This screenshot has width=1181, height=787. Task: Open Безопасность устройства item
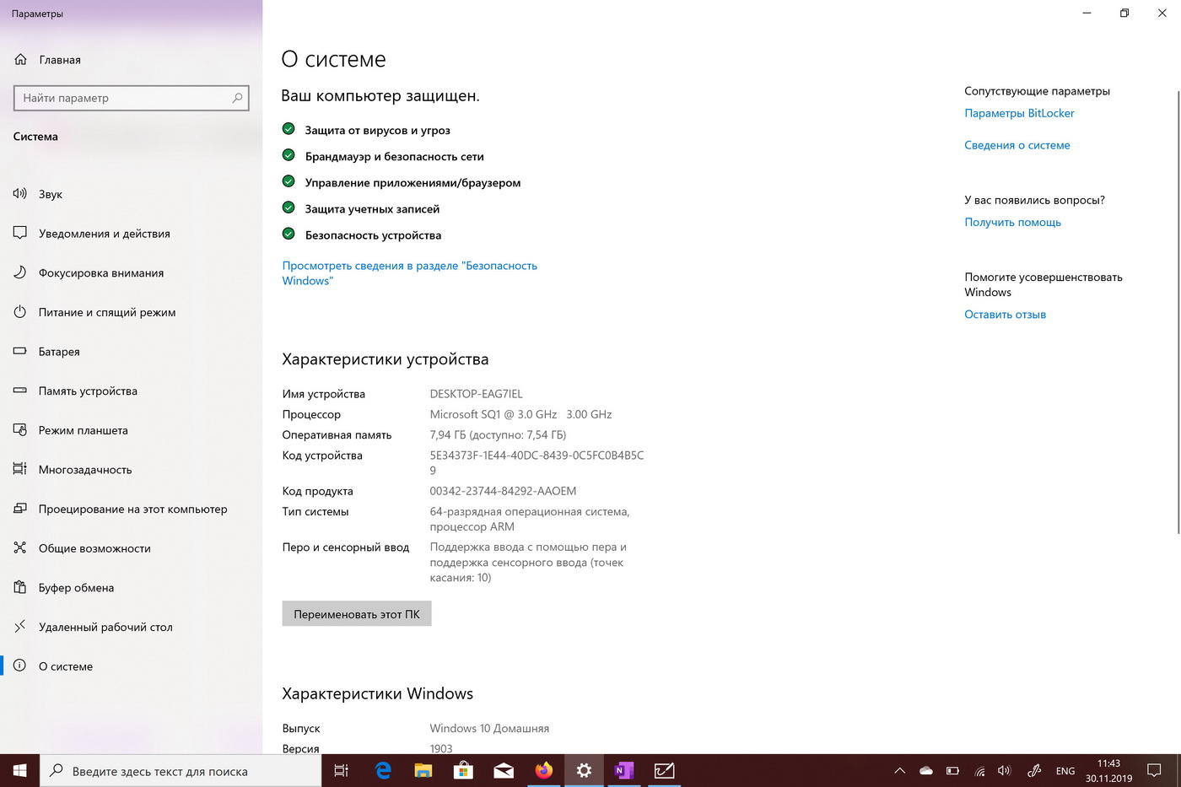(373, 234)
